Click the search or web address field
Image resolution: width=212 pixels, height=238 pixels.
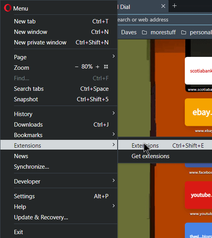[x=165, y=19]
